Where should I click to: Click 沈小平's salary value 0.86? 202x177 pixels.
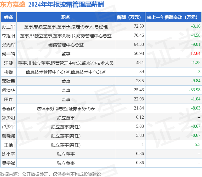point(140,153)
